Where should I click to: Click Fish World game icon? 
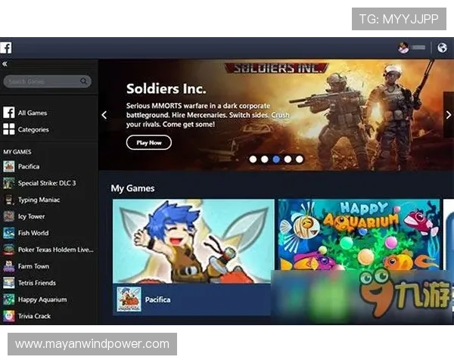(x=9, y=233)
